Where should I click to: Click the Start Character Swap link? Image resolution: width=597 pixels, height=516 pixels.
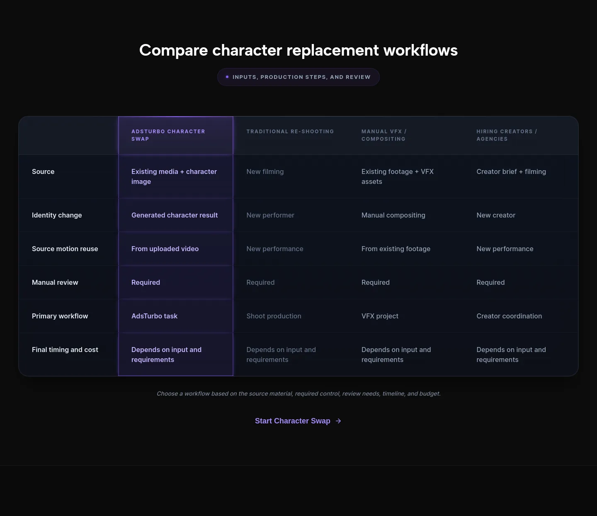click(298, 421)
